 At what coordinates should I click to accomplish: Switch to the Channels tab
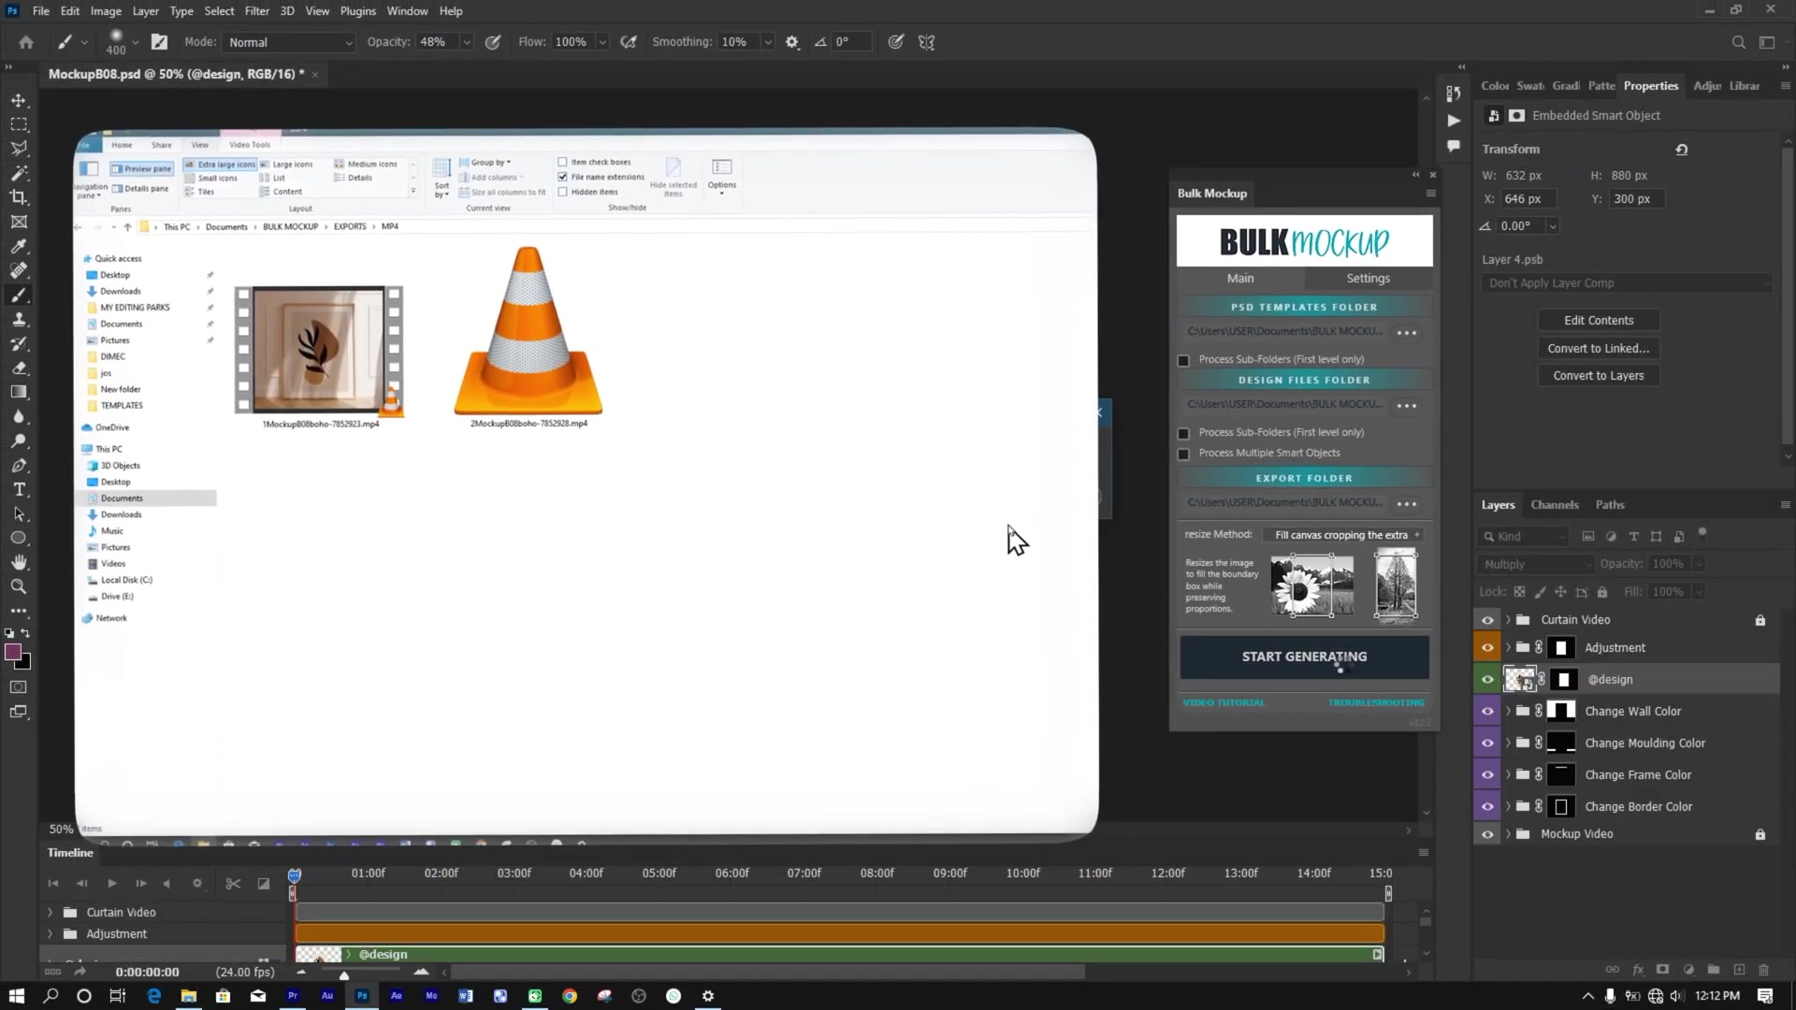click(1555, 504)
